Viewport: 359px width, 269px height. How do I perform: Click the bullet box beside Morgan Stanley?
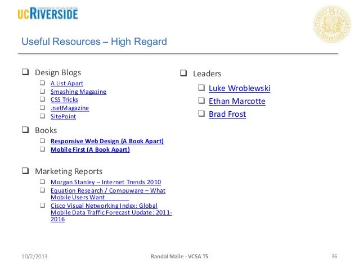pos(42,181)
